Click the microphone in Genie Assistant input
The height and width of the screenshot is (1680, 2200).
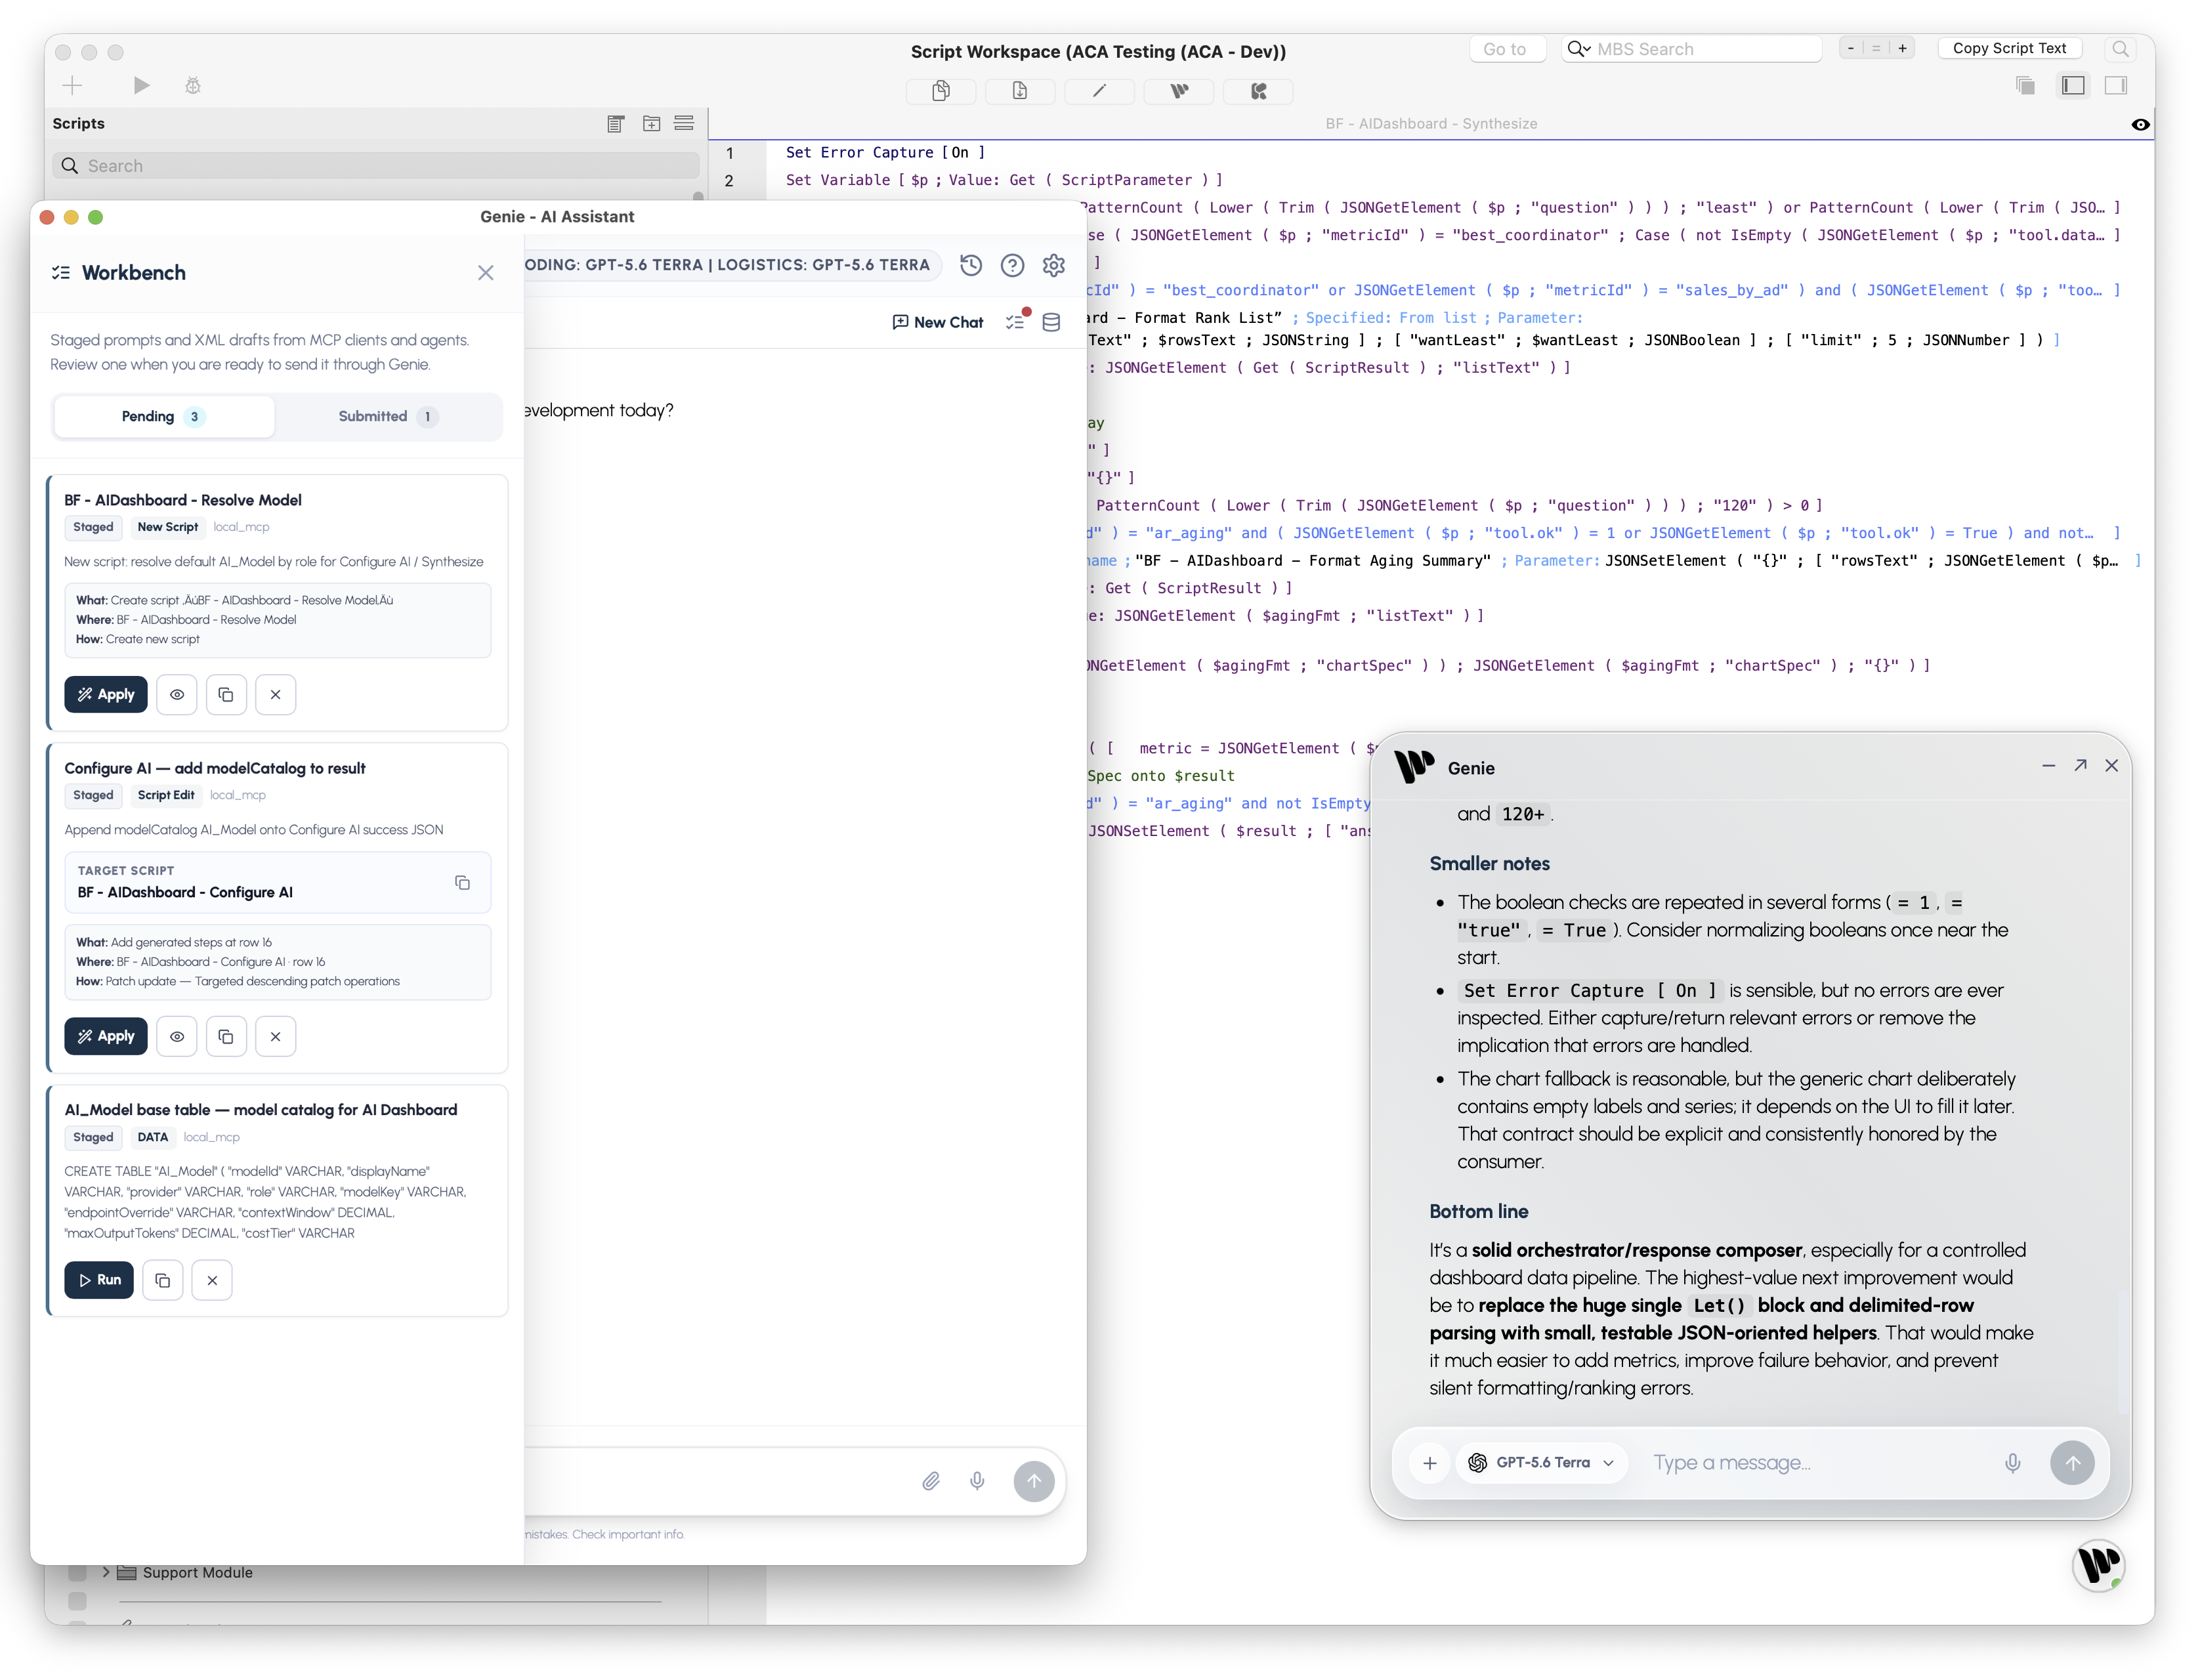[977, 1482]
